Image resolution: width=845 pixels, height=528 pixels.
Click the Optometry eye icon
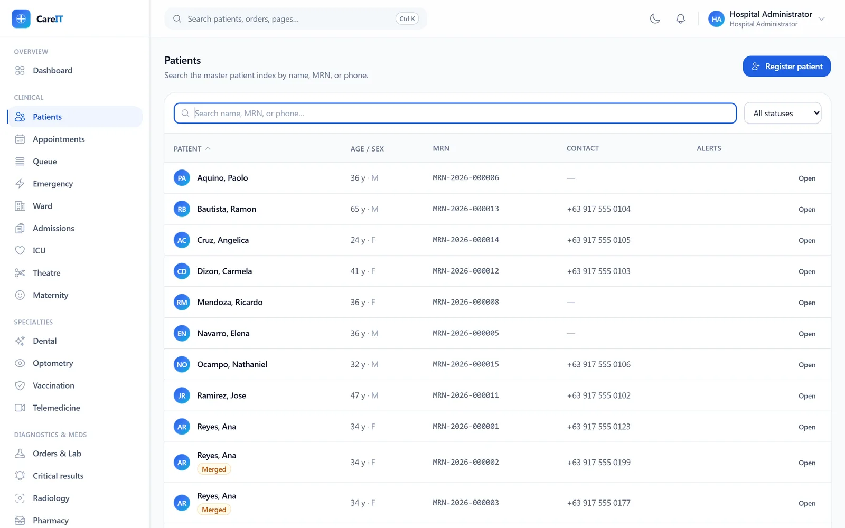(x=20, y=363)
